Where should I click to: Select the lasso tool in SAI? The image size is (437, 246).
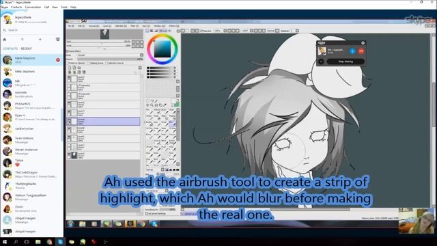point(151,100)
